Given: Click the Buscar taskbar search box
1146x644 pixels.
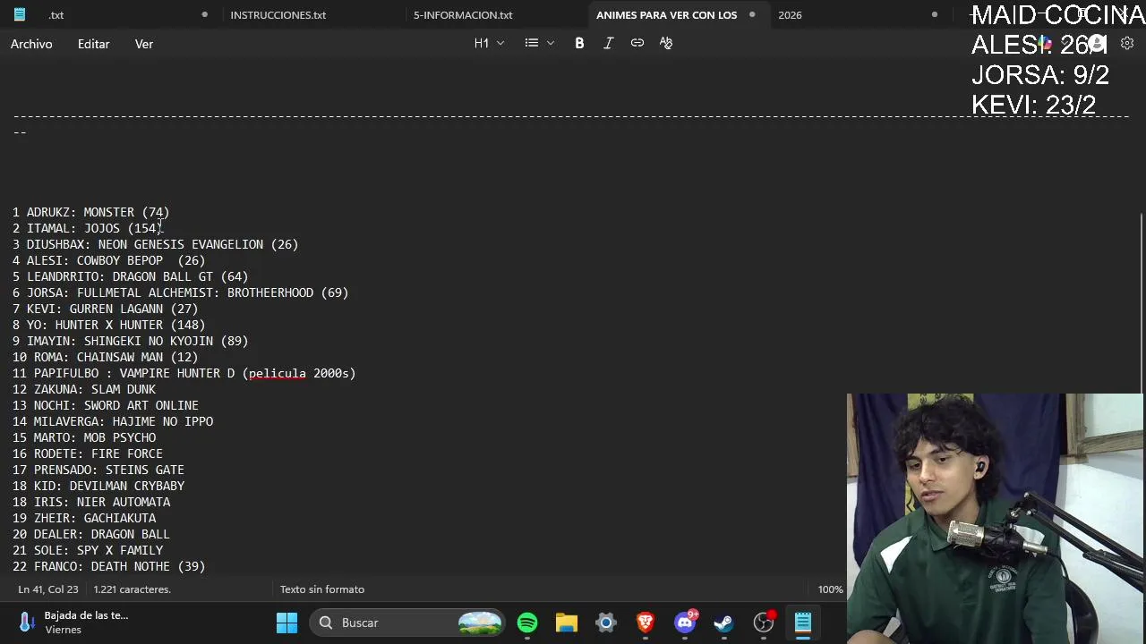Looking at the screenshot, I should [x=407, y=623].
